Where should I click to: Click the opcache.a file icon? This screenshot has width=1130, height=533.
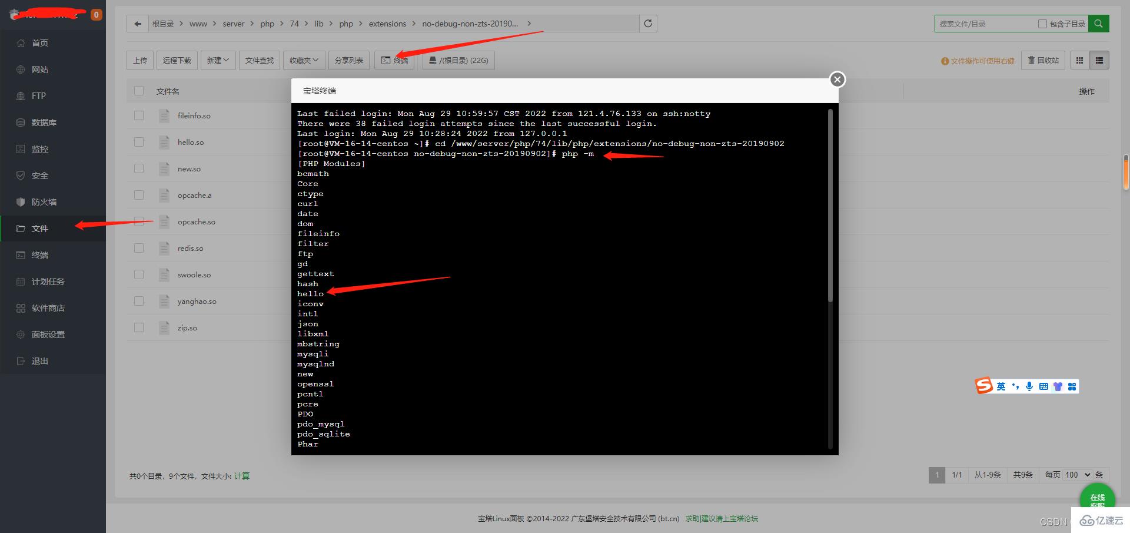click(164, 195)
